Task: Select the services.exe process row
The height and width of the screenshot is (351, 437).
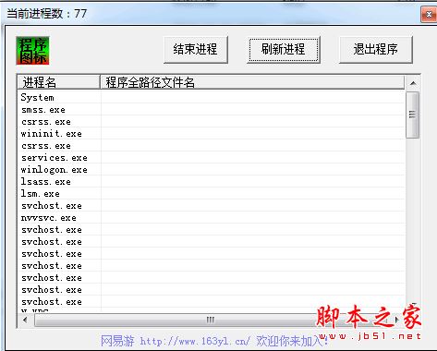Action: [x=212, y=158]
